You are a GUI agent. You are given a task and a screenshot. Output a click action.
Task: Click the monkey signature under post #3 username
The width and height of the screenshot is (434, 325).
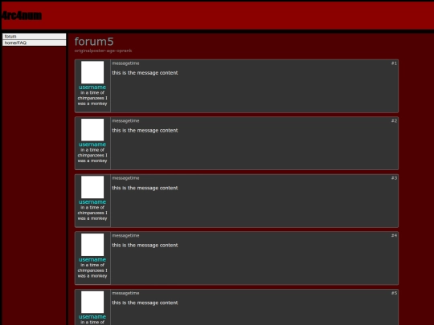tap(92, 213)
